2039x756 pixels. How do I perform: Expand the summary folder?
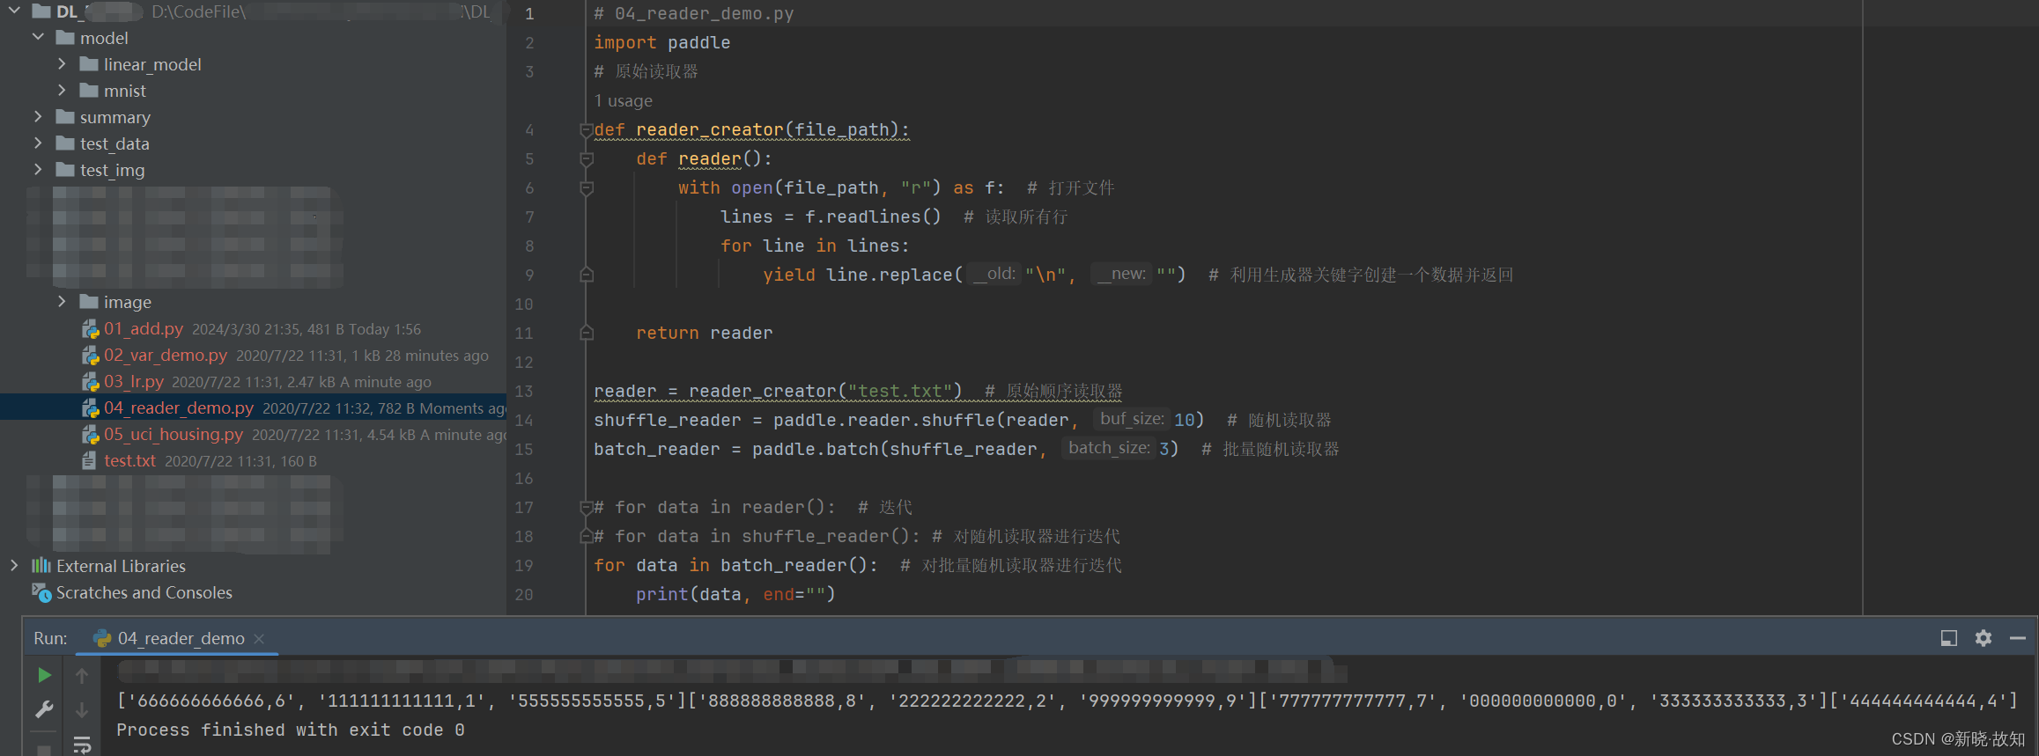pyautogui.click(x=38, y=116)
